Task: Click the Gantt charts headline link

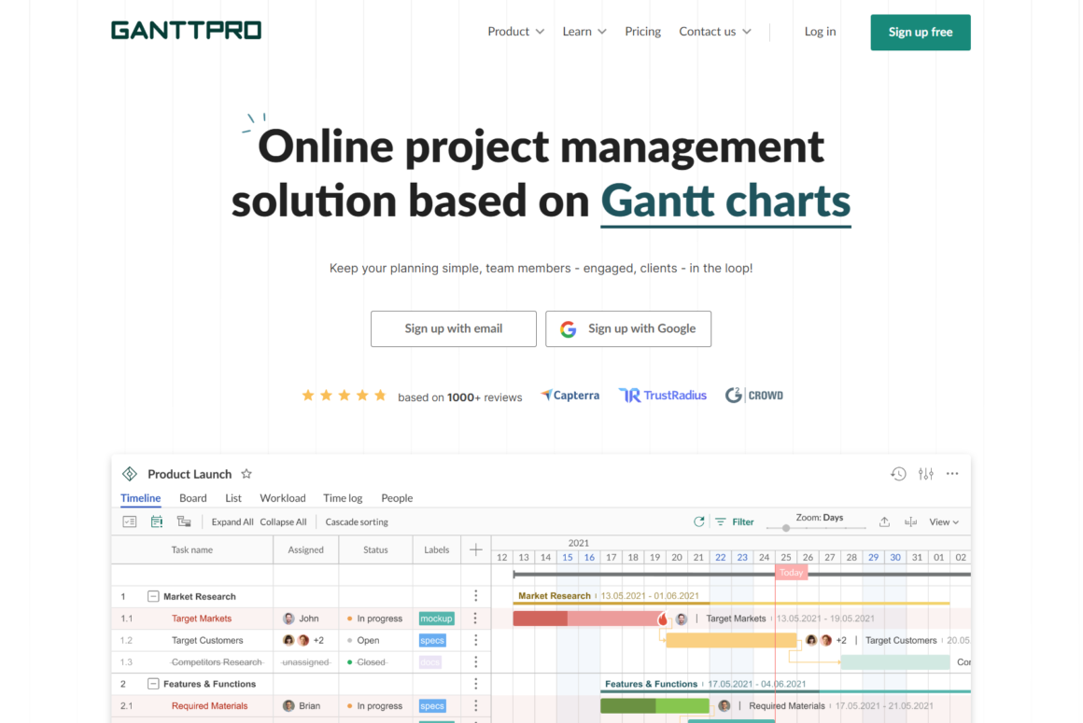Action: click(x=726, y=202)
